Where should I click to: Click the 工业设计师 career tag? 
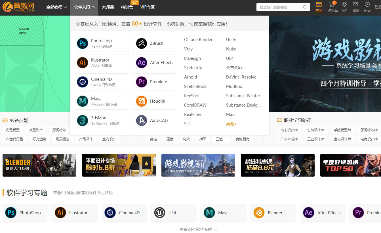pos(316,139)
